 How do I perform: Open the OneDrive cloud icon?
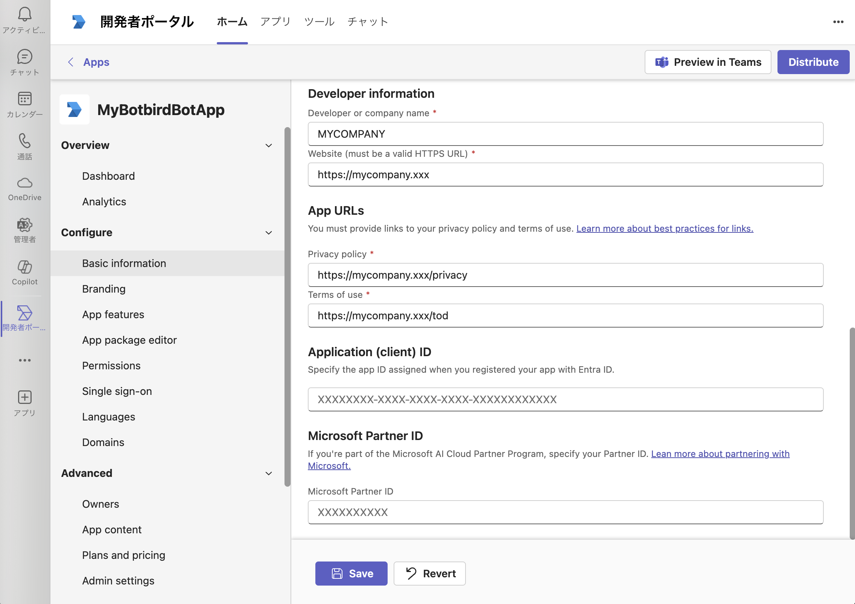[x=25, y=184]
